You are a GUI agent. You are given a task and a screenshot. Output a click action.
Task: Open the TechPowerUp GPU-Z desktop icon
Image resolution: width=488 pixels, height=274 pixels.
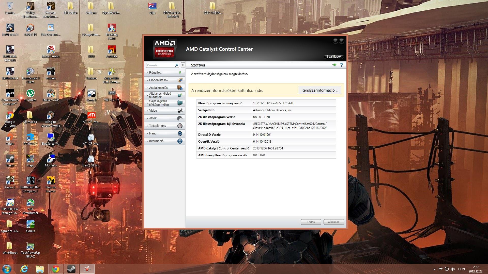[30, 250]
